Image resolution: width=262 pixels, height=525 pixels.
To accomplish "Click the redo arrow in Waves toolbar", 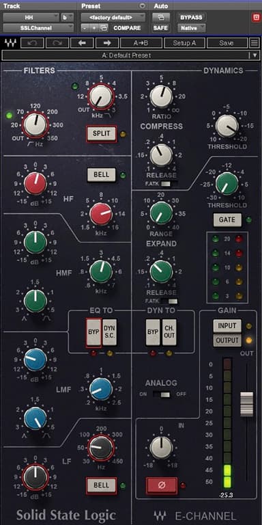I will pos(57,43).
